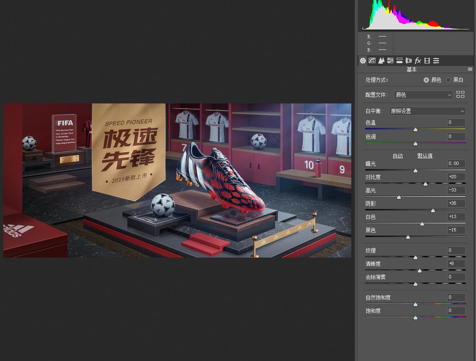
Task: Open the Lens Corrections panel icon
Action: click(409, 61)
